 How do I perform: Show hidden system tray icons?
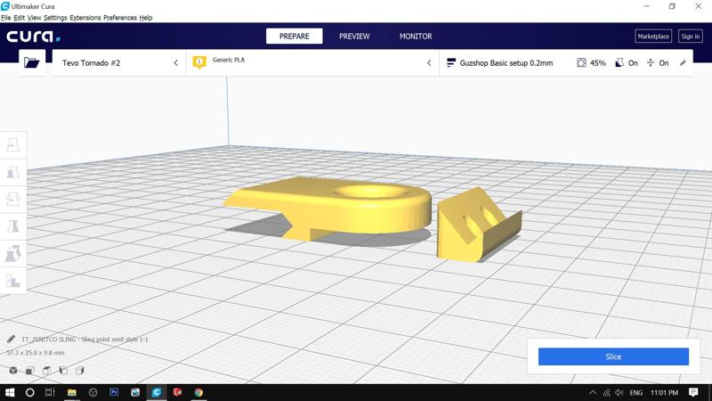tap(593, 392)
